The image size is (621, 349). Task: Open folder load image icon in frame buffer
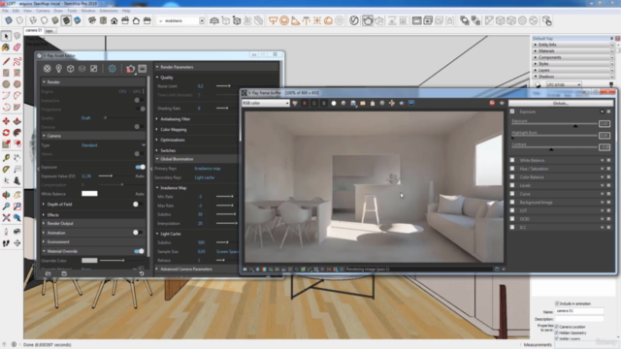(363, 103)
